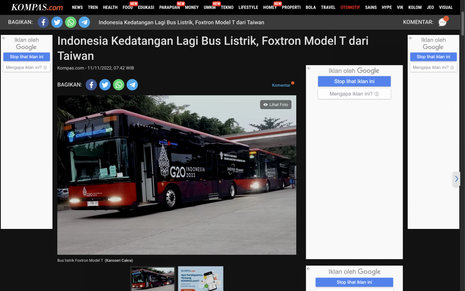The height and width of the screenshot is (291, 465).
Task: Click the Karoseri Cakra photo caption
Action: point(119,260)
